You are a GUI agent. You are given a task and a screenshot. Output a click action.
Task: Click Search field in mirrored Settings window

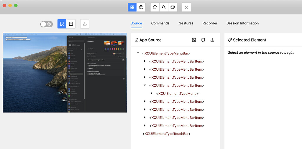click(76, 41)
